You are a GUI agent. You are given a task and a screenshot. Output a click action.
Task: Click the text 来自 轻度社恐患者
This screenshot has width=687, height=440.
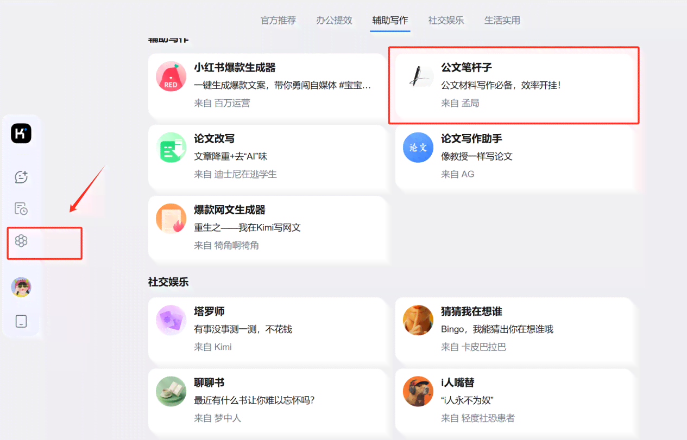[x=478, y=418]
